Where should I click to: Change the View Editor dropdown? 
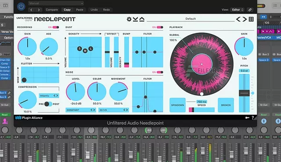click(x=238, y=10)
